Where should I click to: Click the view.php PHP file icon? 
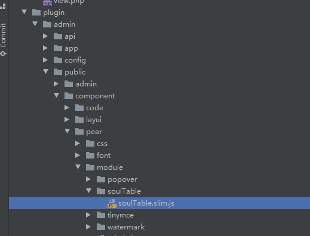click(47, 2)
